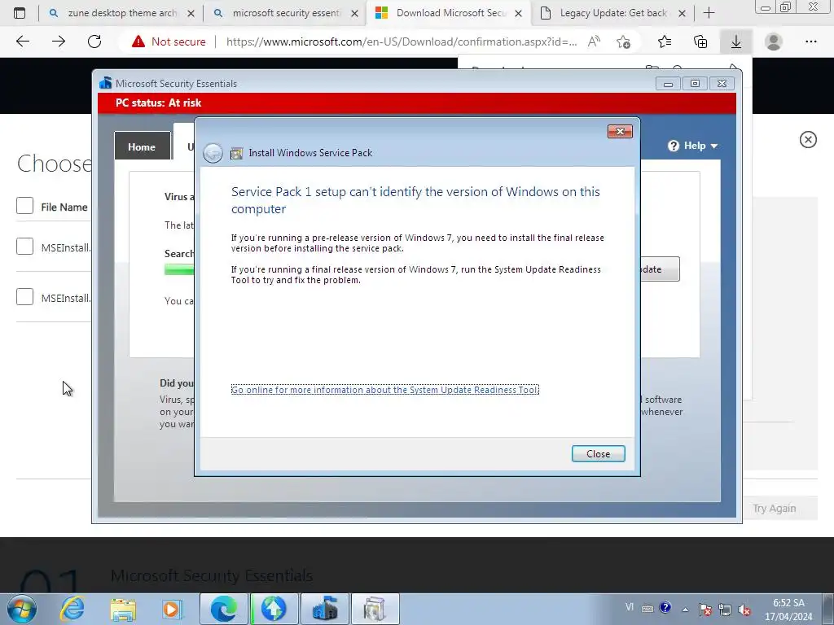
Task: Open the Collections icon in Edge toolbar
Action: point(700,42)
